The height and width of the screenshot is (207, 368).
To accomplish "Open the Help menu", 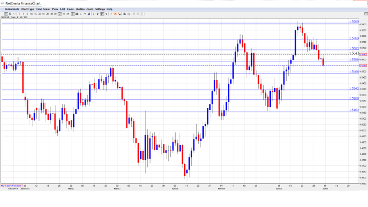I will click(110, 9).
